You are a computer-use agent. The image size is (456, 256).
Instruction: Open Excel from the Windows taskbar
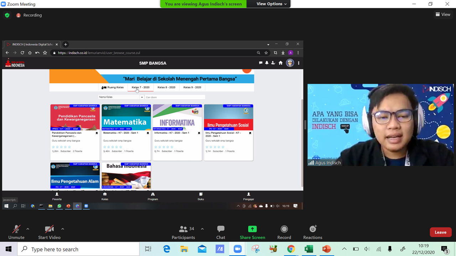pyautogui.click(x=309, y=249)
